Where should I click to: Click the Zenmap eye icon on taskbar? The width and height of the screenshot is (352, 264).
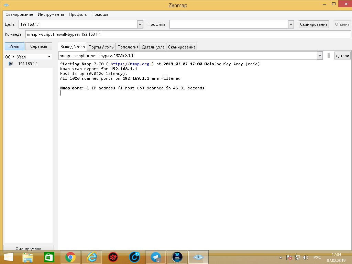[198, 257]
